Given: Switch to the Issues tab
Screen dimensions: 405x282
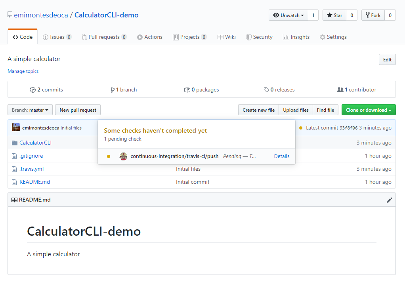Looking at the screenshot, I should (57, 37).
